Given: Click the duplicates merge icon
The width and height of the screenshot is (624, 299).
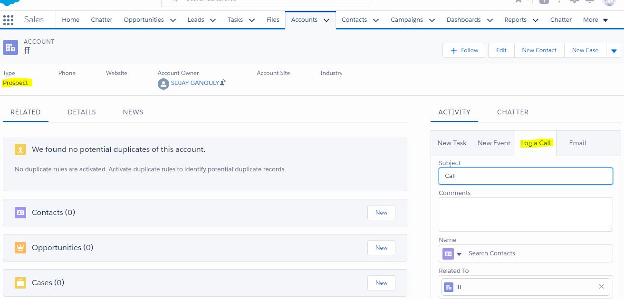Looking at the screenshot, I should pos(20,149).
